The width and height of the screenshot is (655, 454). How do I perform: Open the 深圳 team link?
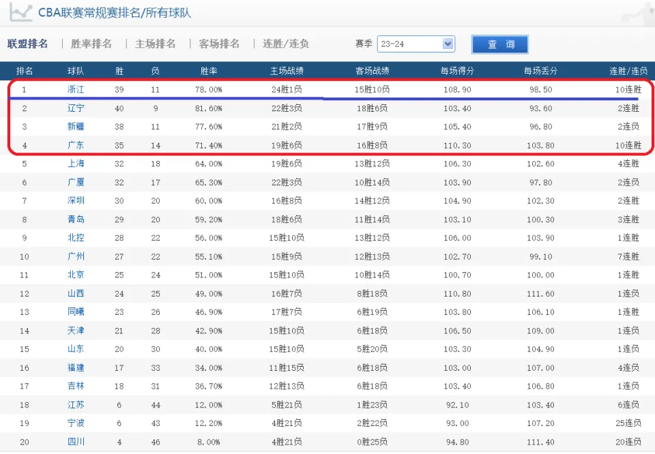[x=76, y=200]
